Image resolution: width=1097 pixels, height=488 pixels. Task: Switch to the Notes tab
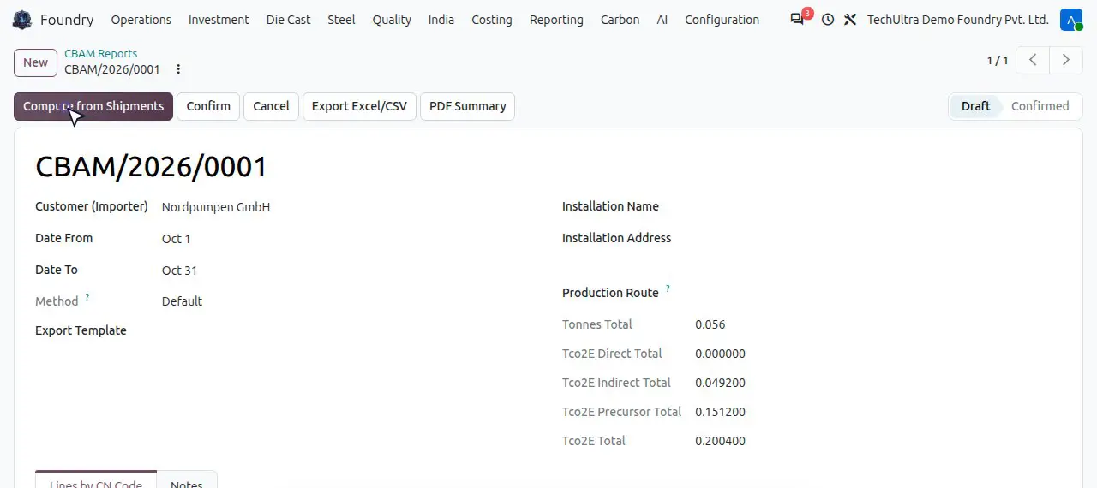187,479
